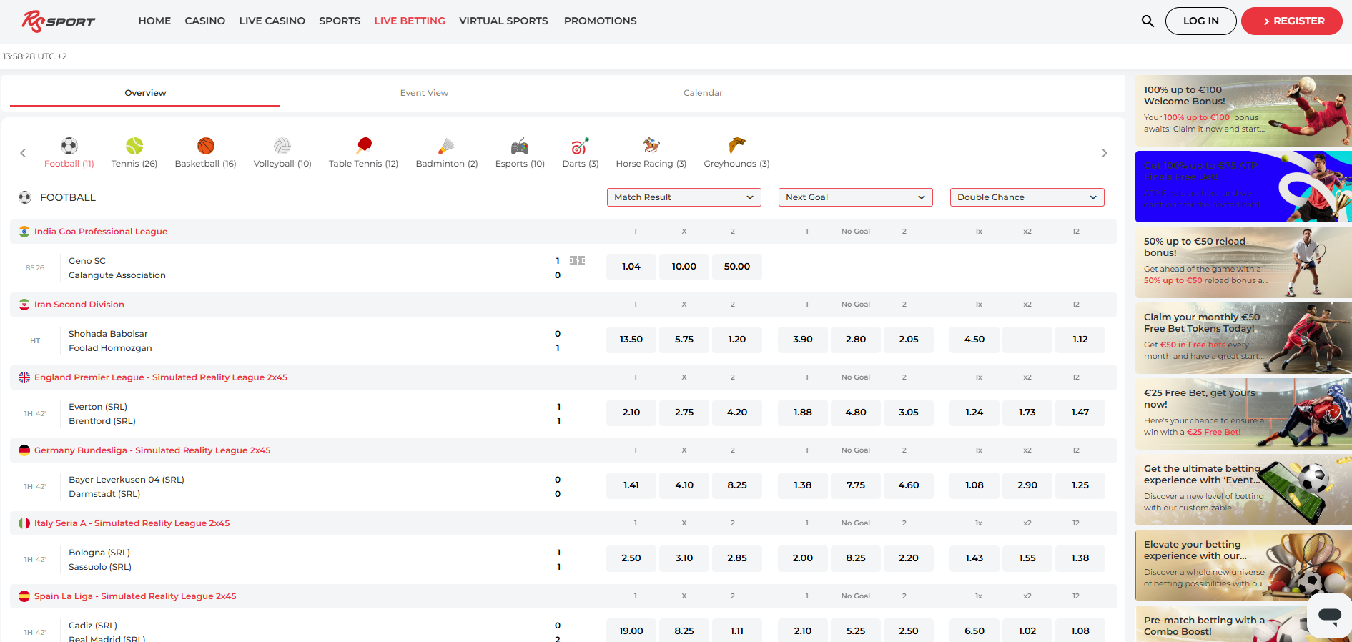Open Geno SC match tracker icon

tap(577, 261)
